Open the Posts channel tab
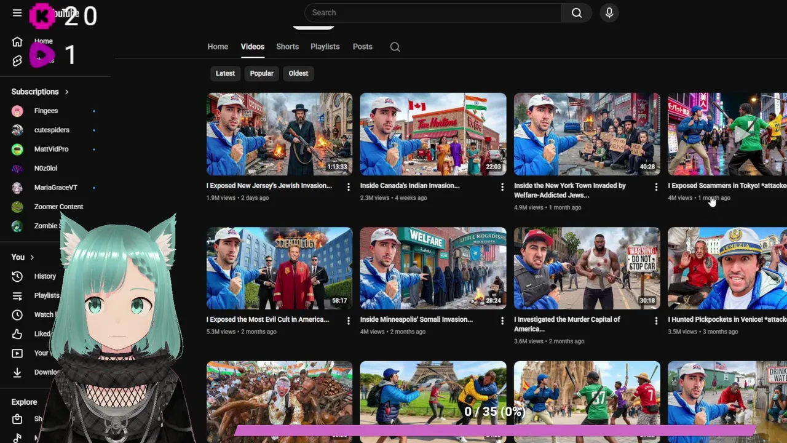 [363, 47]
